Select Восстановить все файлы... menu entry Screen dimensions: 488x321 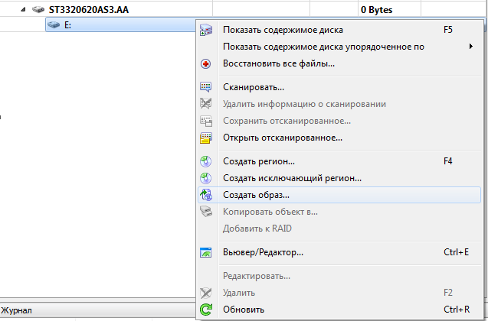[278, 63]
